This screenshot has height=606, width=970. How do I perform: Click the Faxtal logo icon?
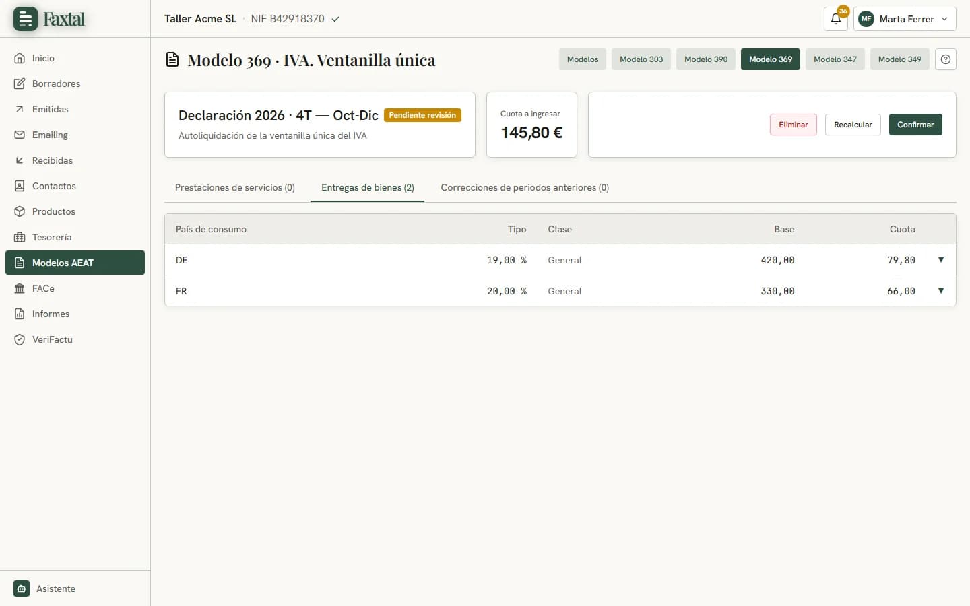pyautogui.click(x=26, y=19)
